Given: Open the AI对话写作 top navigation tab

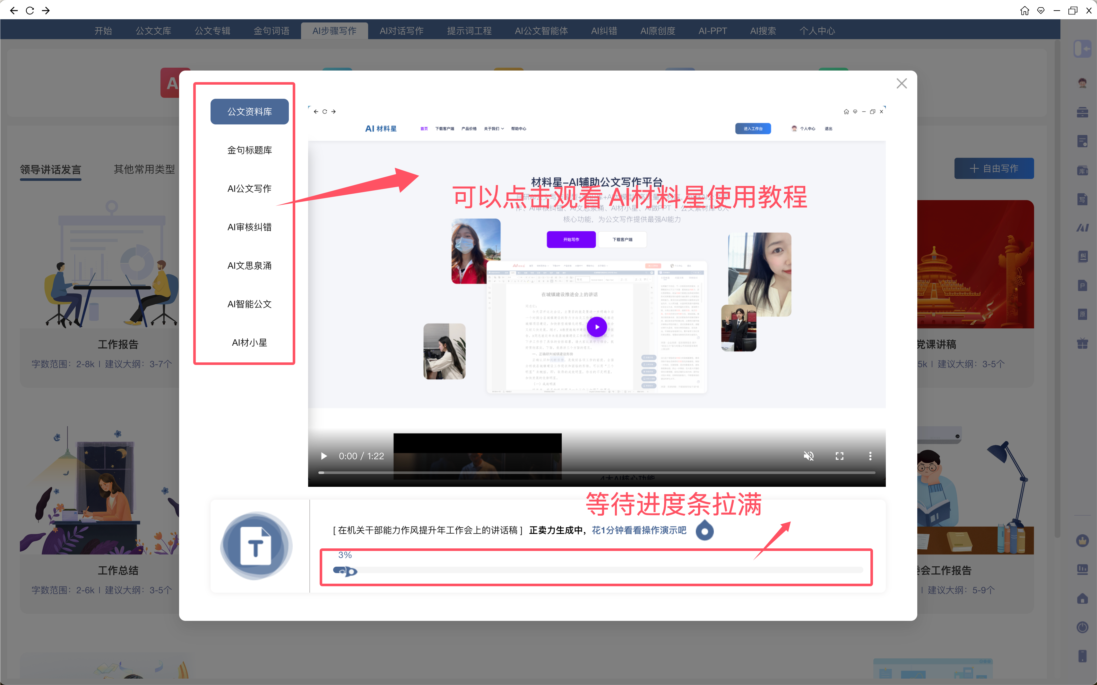Looking at the screenshot, I should coord(401,31).
